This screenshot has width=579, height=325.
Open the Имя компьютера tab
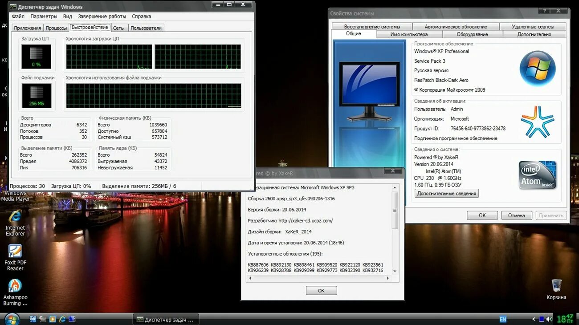click(x=409, y=34)
